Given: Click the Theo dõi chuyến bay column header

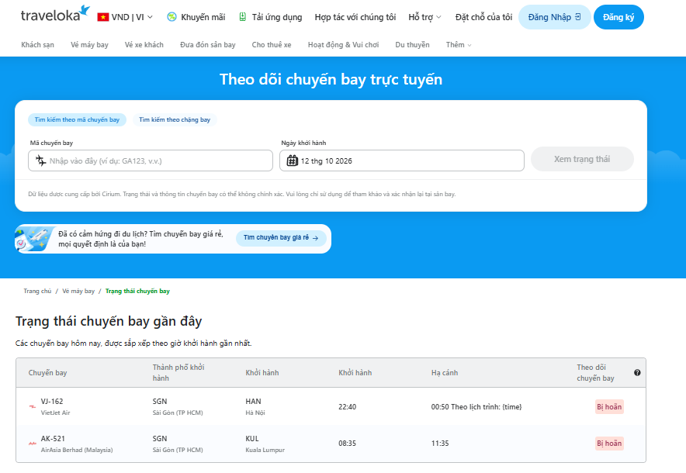Looking at the screenshot, I should click(x=595, y=372).
